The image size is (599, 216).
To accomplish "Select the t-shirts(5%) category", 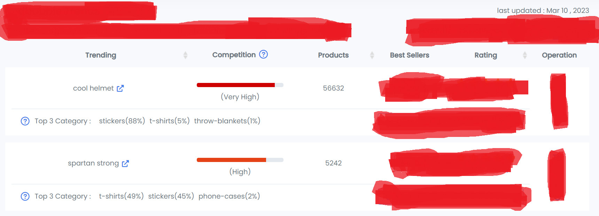I will tap(169, 121).
